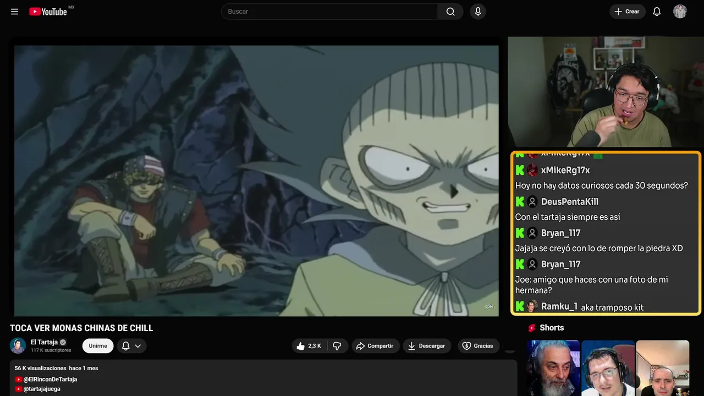The height and width of the screenshot is (396, 704).
Task: Open the hamburger guide menu
Action: [x=15, y=12]
